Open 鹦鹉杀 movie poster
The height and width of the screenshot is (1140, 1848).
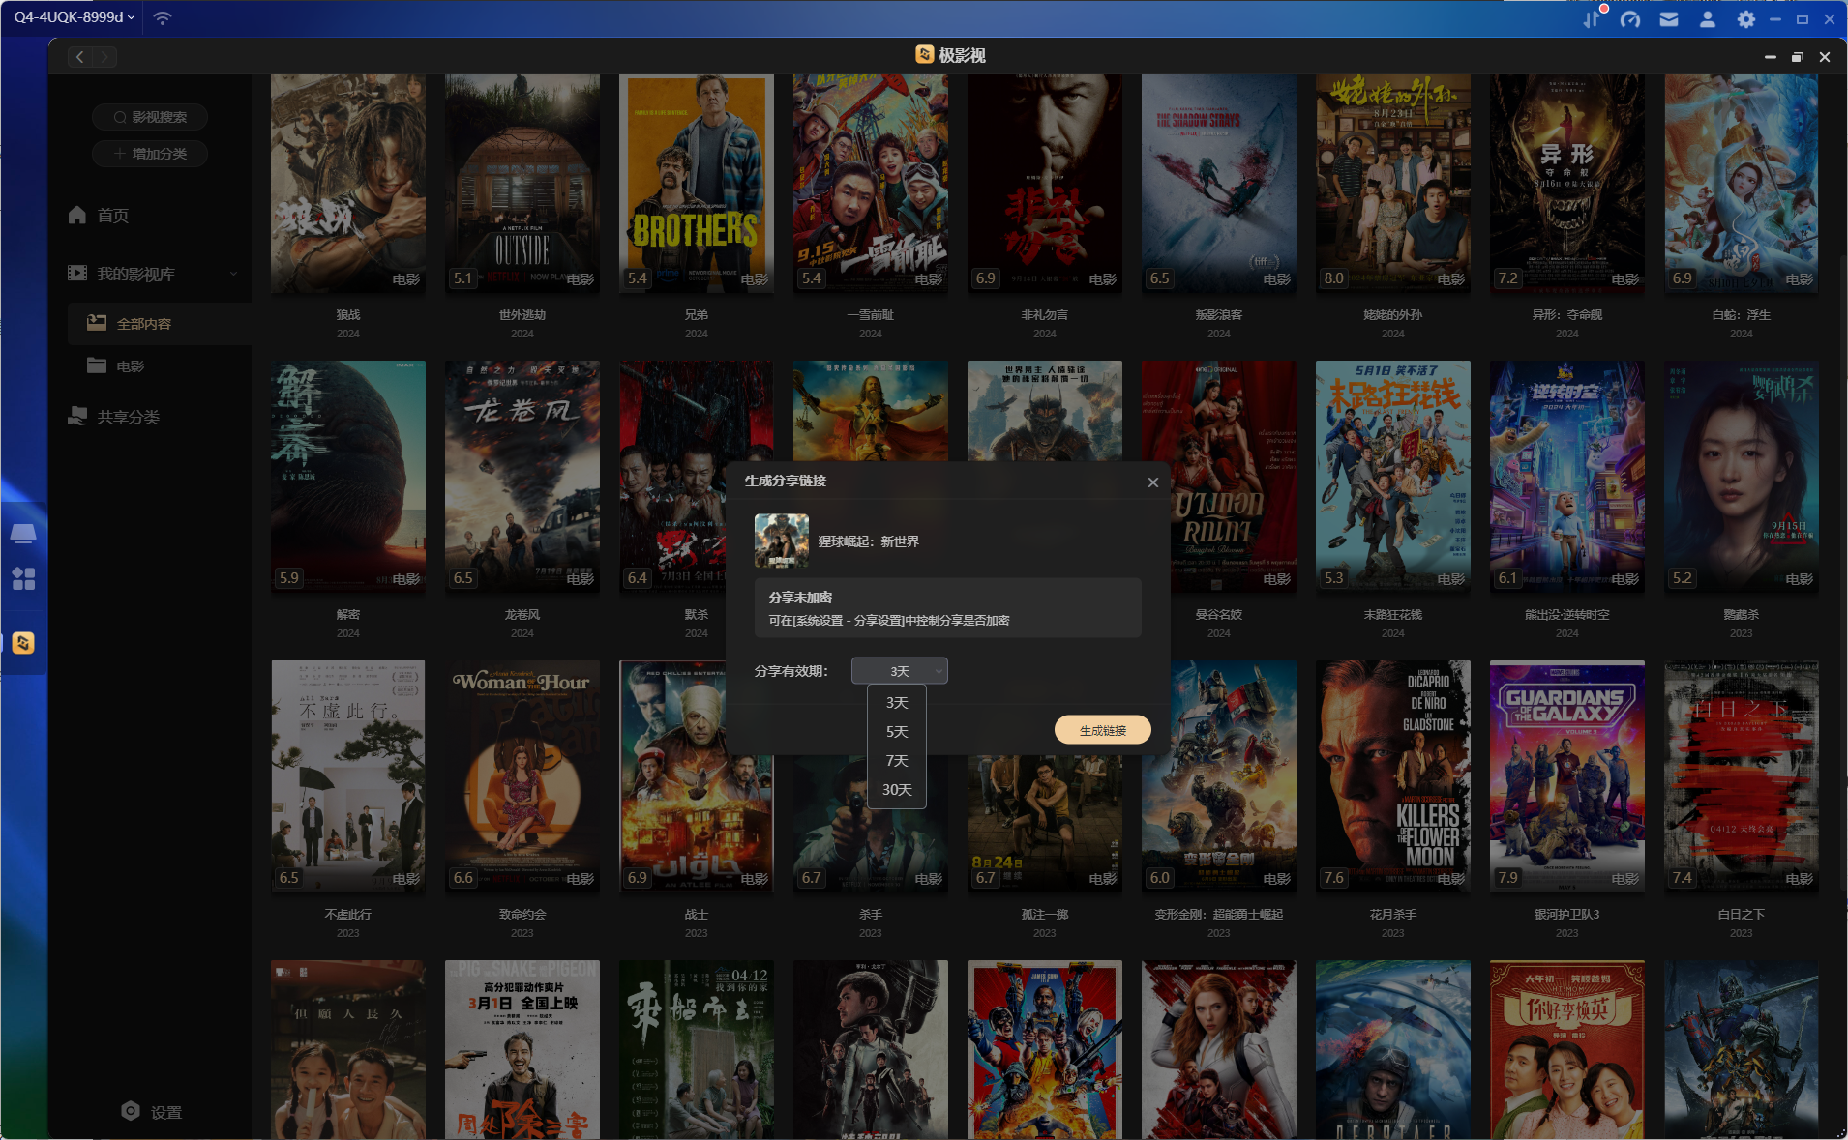1742,477
